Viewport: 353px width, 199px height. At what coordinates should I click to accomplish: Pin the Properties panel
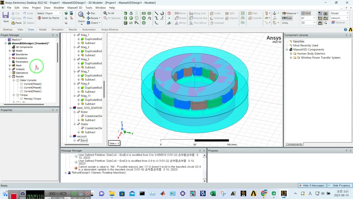click(53, 110)
